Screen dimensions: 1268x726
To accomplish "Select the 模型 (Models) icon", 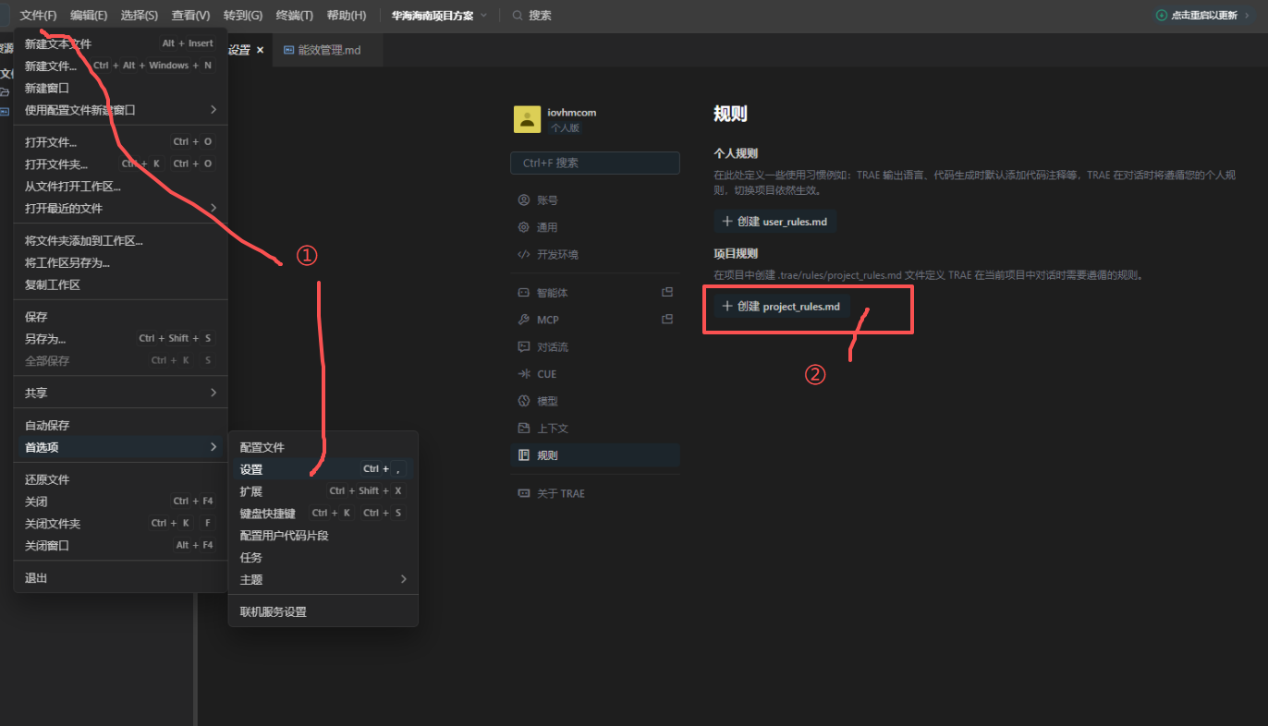I will 524,402.
